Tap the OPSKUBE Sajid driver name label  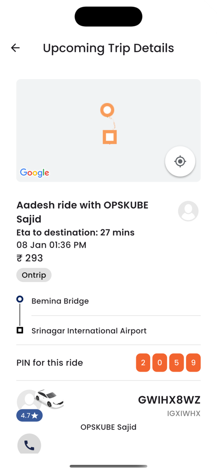[x=108, y=427]
